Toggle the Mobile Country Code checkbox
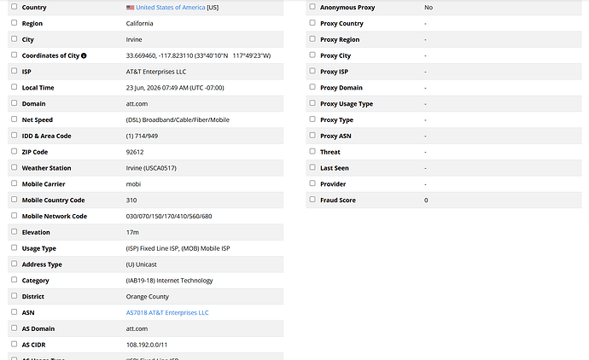Screen dimensions: 589x360 click(15, 200)
